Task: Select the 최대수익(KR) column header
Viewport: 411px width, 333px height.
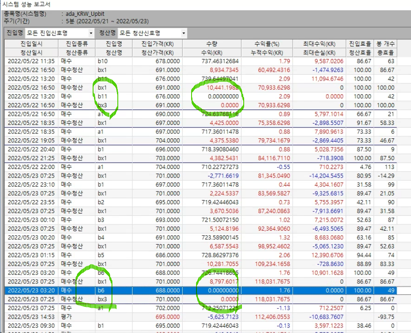Action: click(319, 44)
